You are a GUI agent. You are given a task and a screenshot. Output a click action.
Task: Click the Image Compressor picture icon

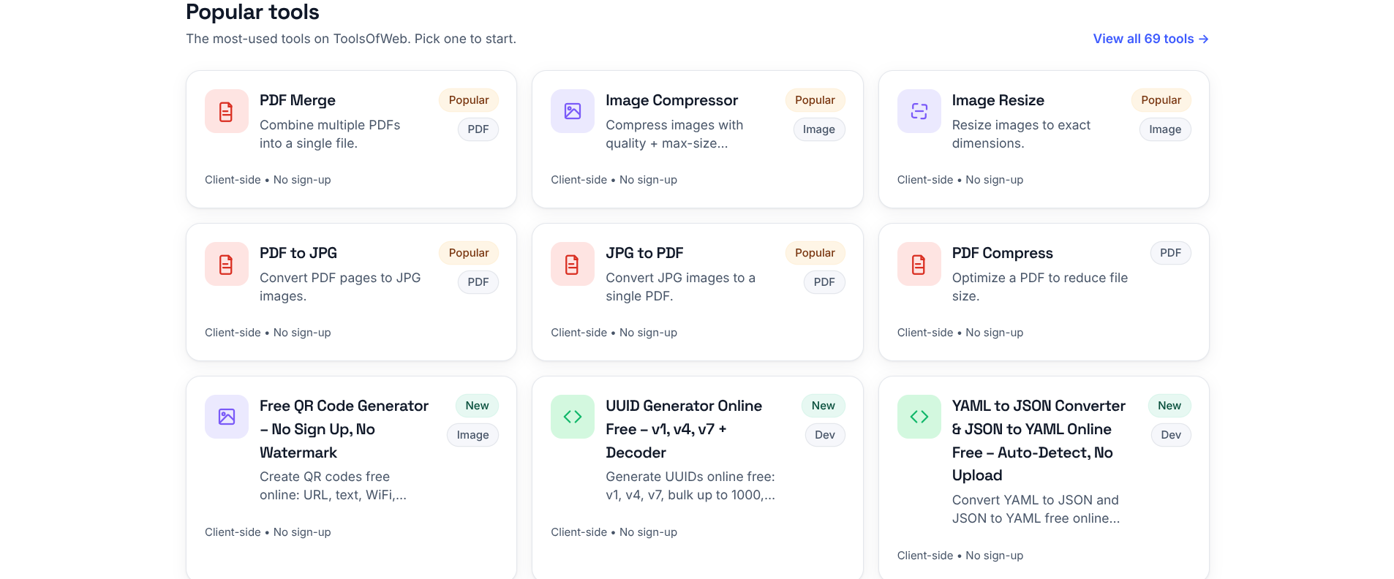[573, 111]
